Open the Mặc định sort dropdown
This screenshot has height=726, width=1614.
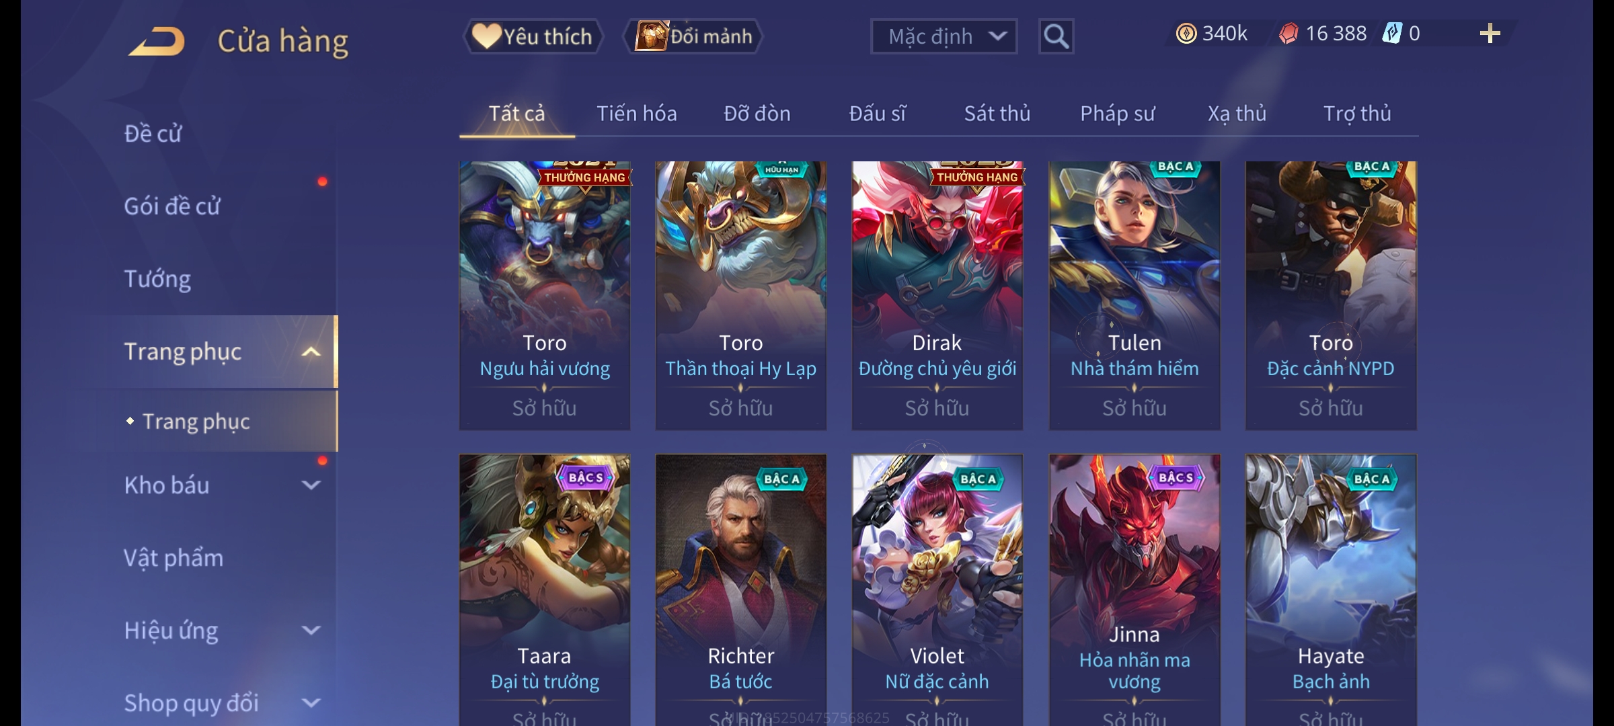tap(944, 36)
